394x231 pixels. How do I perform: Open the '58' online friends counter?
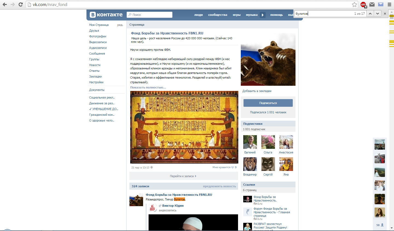pos(380,225)
